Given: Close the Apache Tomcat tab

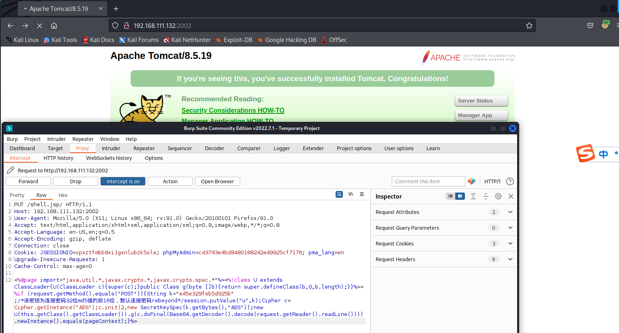Looking at the screenshot, I should pos(101,8).
